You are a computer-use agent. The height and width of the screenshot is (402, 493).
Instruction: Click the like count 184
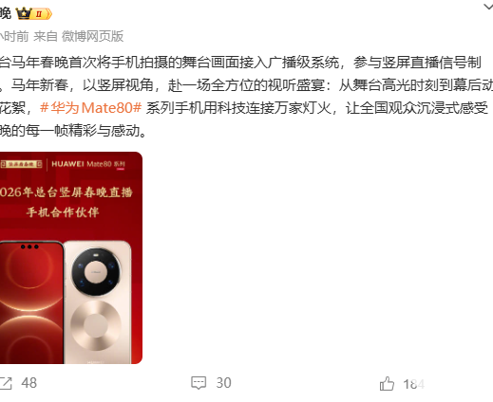[x=413, y=384]
